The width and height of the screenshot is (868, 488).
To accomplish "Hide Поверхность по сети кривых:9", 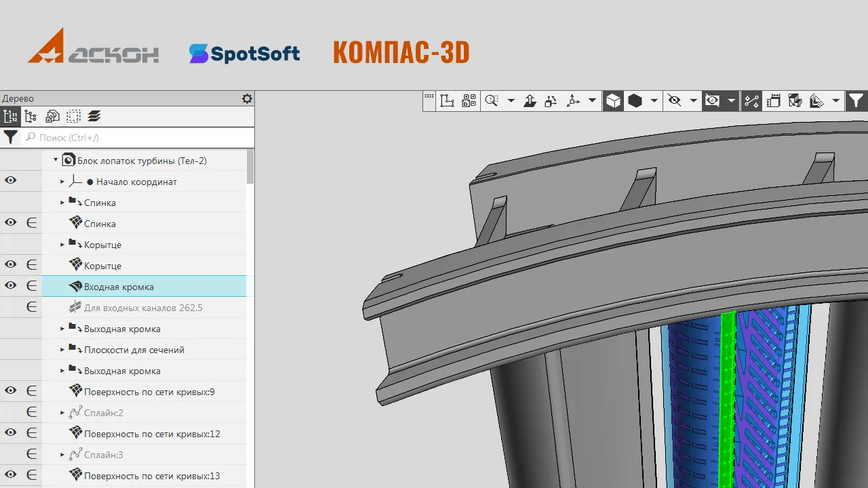I will point(10,390).
